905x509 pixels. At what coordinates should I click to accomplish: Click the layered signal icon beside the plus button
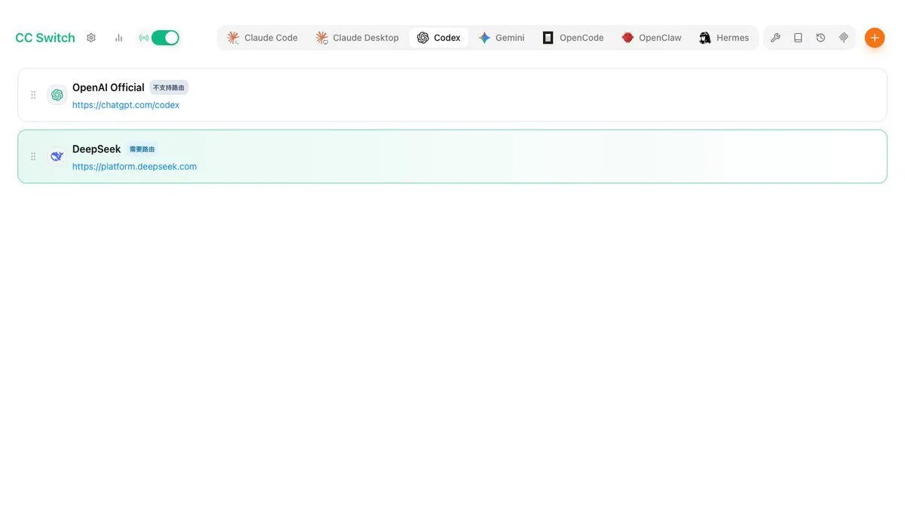pos(843,38)
